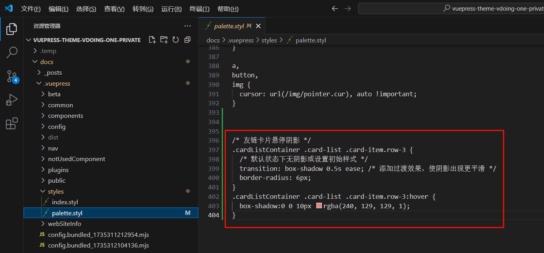This screenshot has width=544, height=253.
Task: Click the command center search box
Action: pyautogui.click(x=451, y=9)
